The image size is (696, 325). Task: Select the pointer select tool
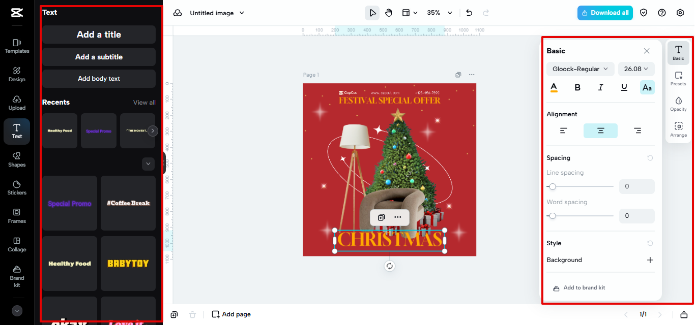point(372,13)
